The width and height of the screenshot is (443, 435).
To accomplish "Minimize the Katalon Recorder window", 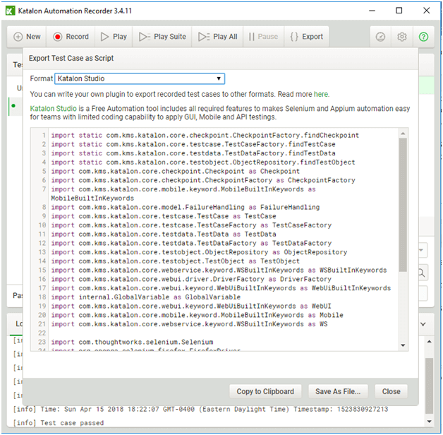I will pyautogui.click(x=372, y=11).
